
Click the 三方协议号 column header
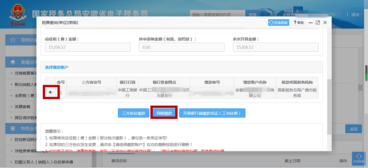92,82
